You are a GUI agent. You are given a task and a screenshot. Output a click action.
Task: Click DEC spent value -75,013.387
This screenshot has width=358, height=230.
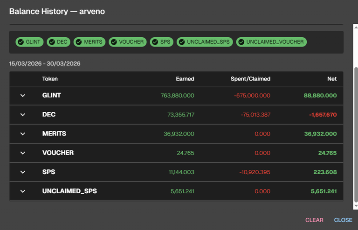(255, 115)
